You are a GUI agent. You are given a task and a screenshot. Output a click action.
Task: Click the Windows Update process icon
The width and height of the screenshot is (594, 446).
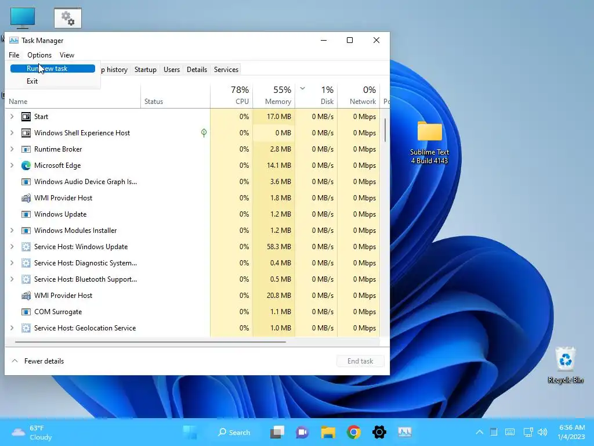(x=26, y=214)
